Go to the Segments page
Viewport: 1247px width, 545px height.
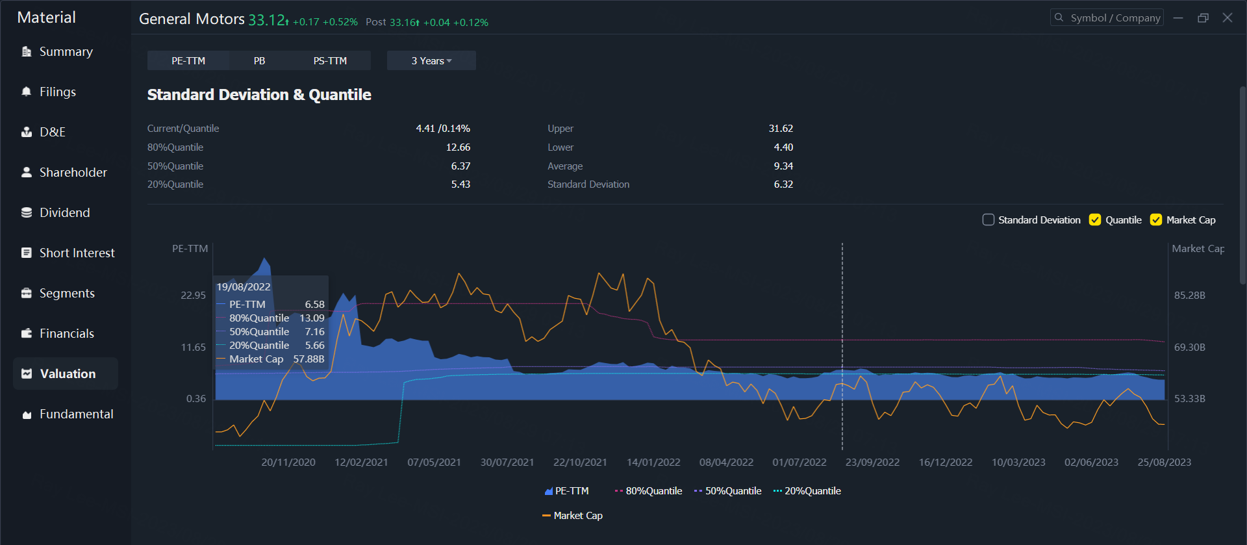(x=66, y=293)
